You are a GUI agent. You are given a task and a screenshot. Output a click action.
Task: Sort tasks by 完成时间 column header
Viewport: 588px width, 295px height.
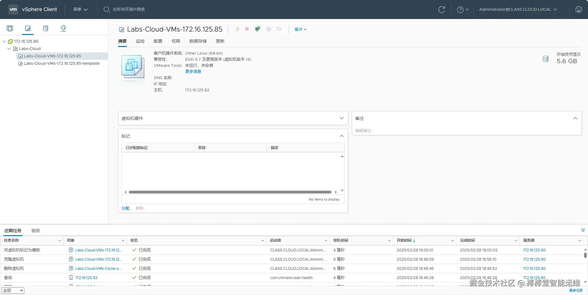(x=467, y=241)
